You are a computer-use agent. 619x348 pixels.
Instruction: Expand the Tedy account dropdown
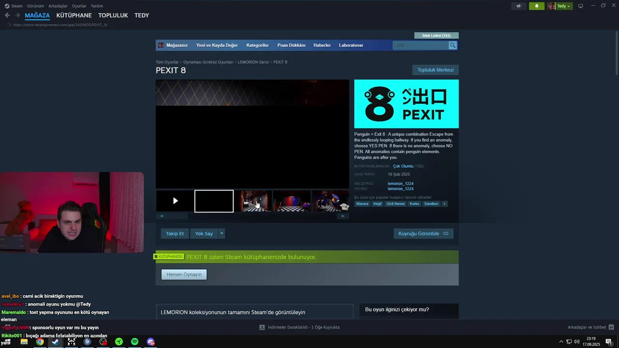point(568,6)
